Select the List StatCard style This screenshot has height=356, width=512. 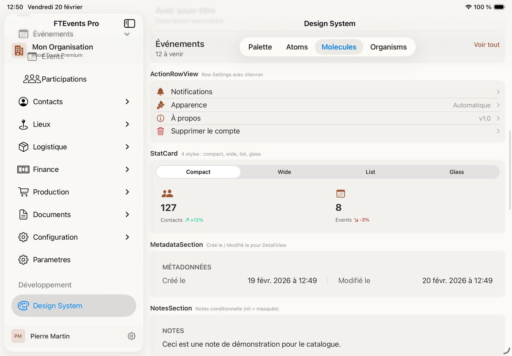tap(370, 172)
